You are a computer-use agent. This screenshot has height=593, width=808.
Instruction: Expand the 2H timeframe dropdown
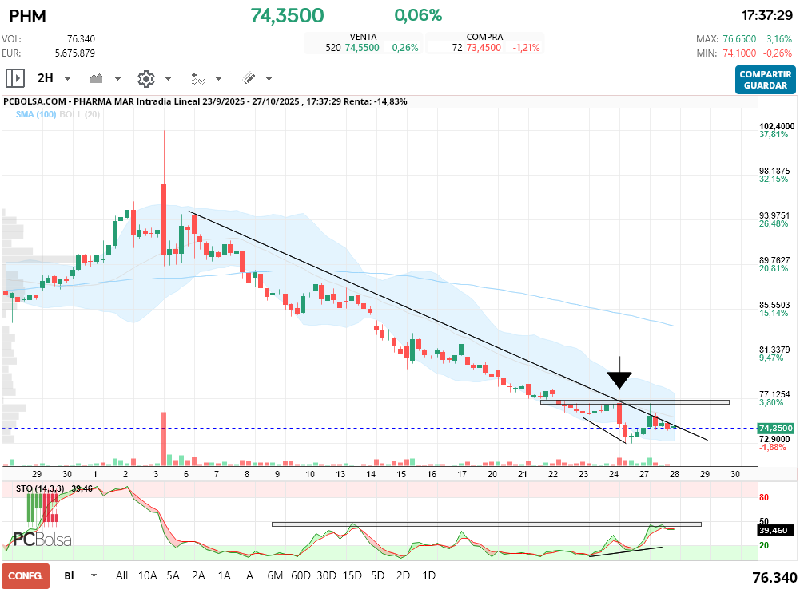click(x=67, y=79)
